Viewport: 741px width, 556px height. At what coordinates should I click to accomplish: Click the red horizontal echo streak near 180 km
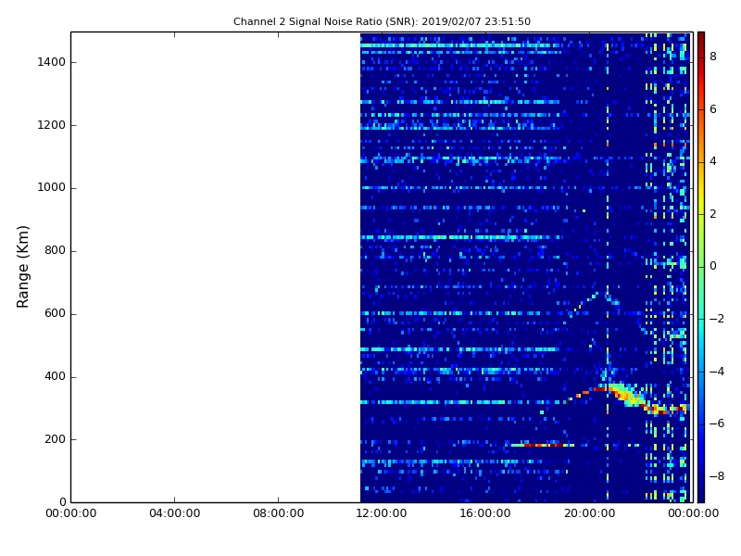click(x=543, y=445)
